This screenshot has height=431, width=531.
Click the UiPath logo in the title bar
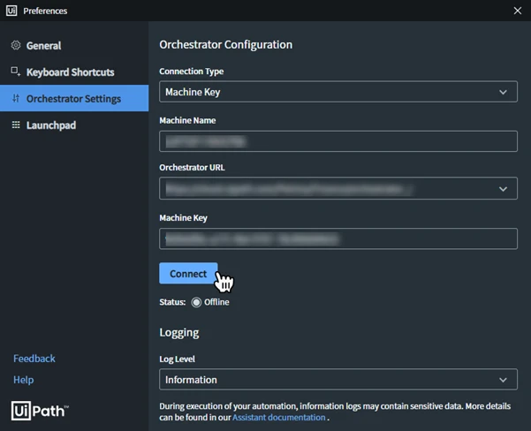[11, 11]
